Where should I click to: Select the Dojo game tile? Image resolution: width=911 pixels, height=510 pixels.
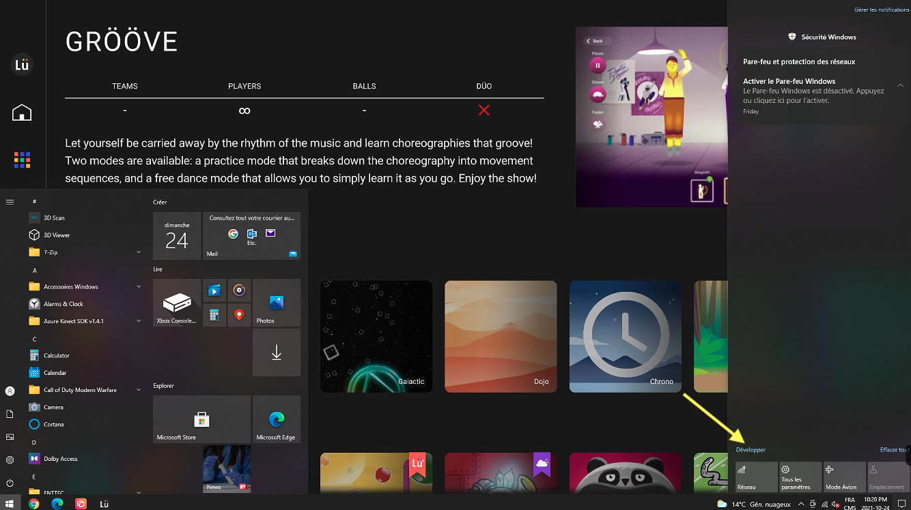pos(501,336)
